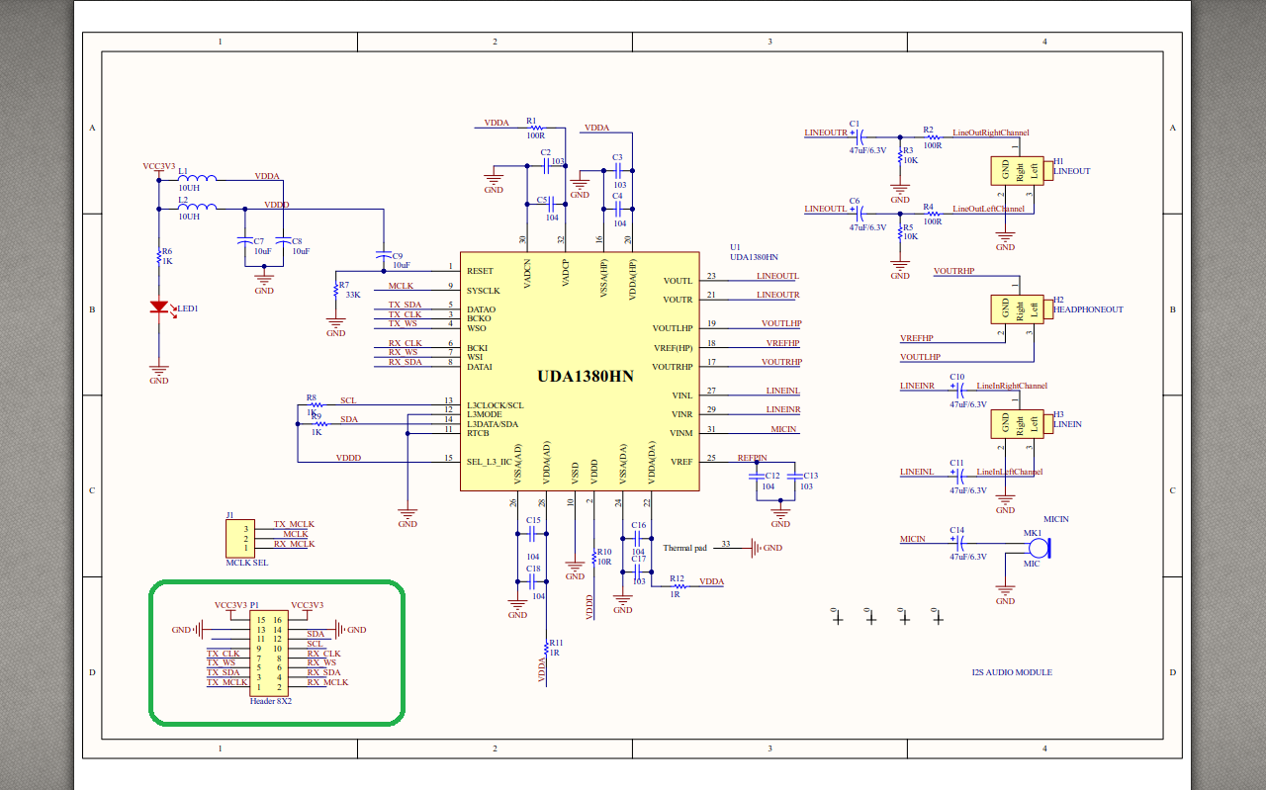Select the H1 LINEOUT jack symbol
The width and height of the screenshot is (1266, 790).
pos(1020,170)
